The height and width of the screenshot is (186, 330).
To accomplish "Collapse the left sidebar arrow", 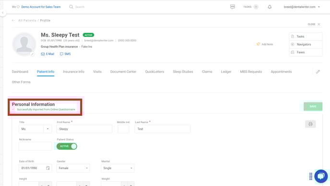I will (x=3, y=12).
